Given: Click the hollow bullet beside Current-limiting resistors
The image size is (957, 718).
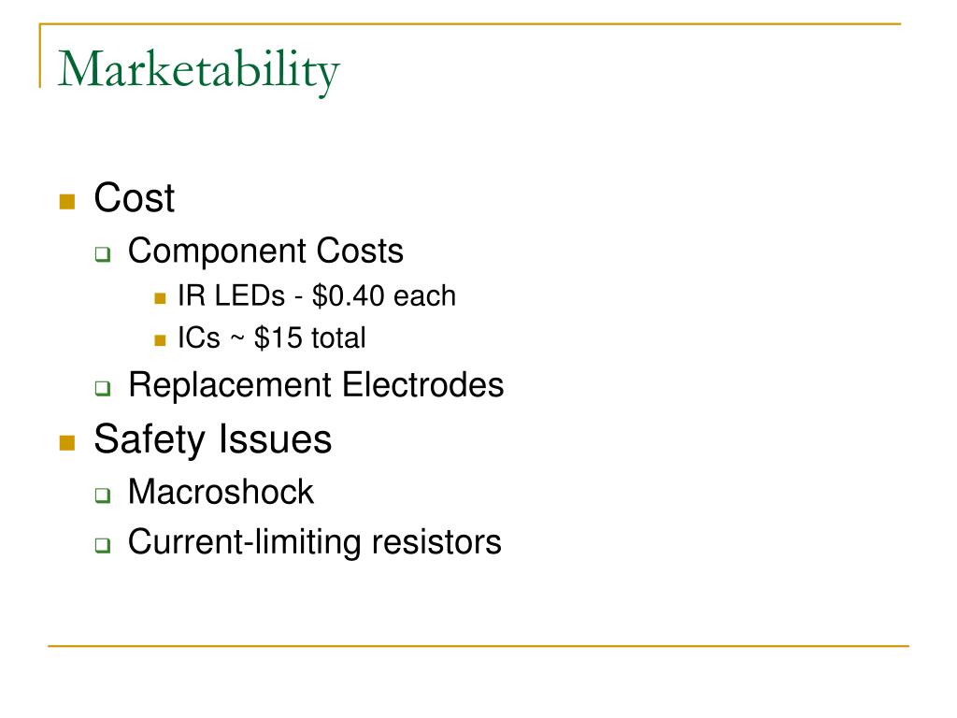Looking at the screenshot, I should click(103, 545).
